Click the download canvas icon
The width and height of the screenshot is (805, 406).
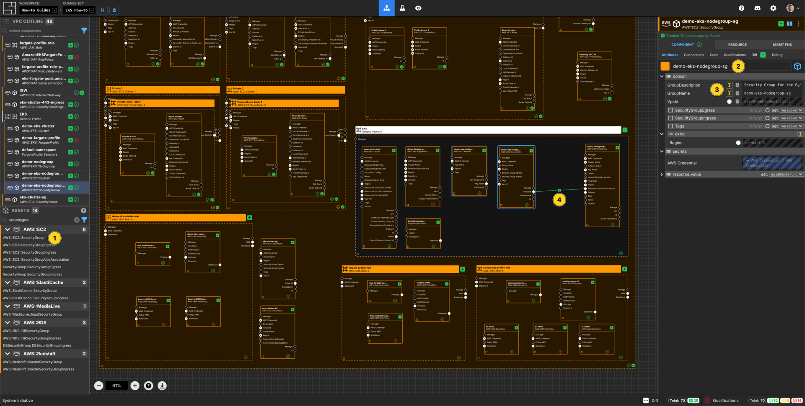tap(162, 385)
